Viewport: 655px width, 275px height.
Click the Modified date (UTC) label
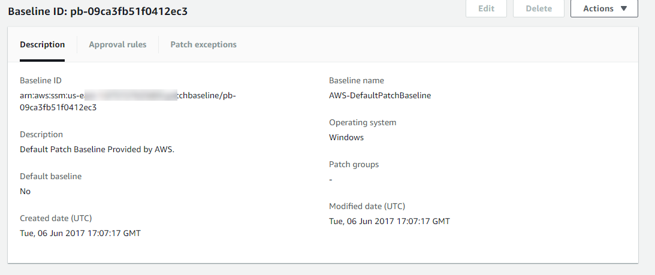click(367, 206)
